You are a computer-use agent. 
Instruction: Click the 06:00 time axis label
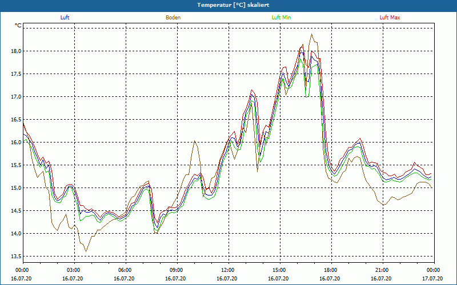[126, 270]
